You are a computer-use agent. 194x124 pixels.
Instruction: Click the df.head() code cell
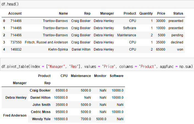(97, 4)
